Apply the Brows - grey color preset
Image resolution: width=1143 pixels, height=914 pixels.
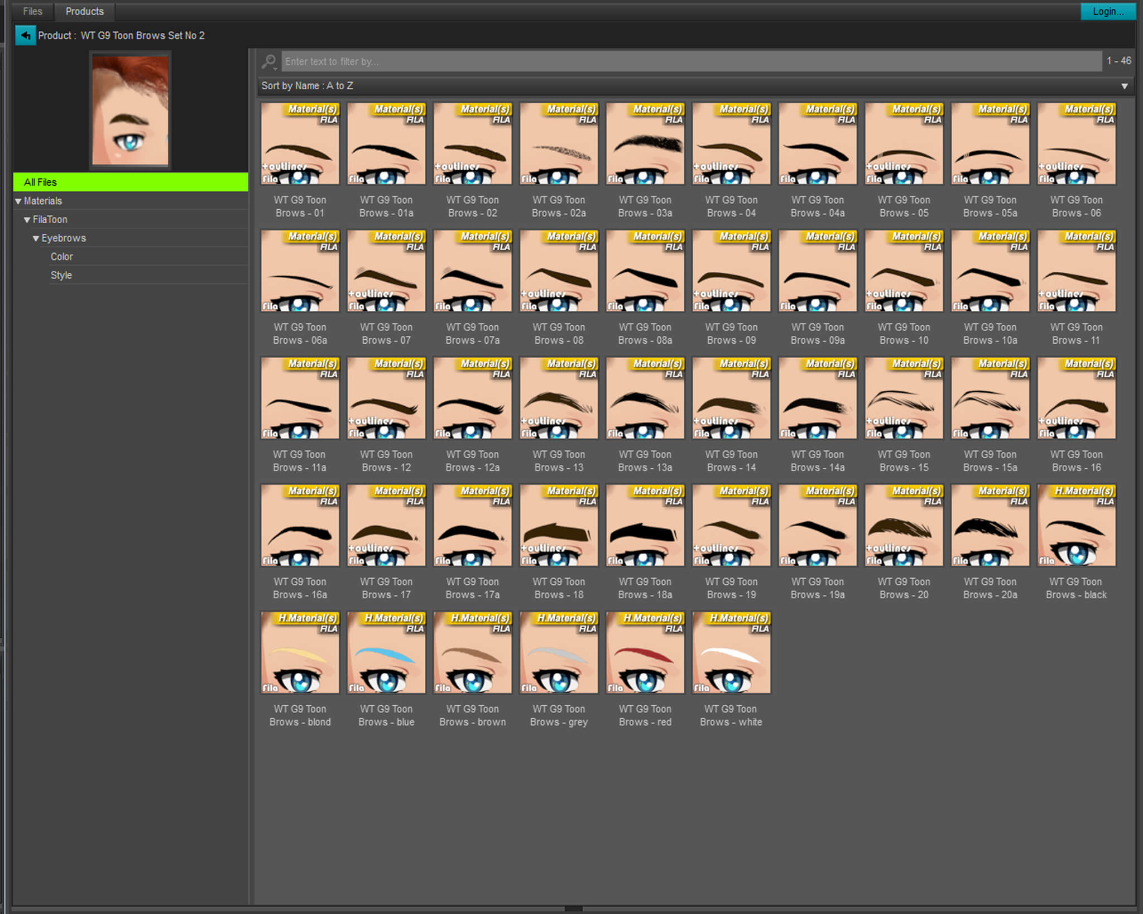pos(559,652)
